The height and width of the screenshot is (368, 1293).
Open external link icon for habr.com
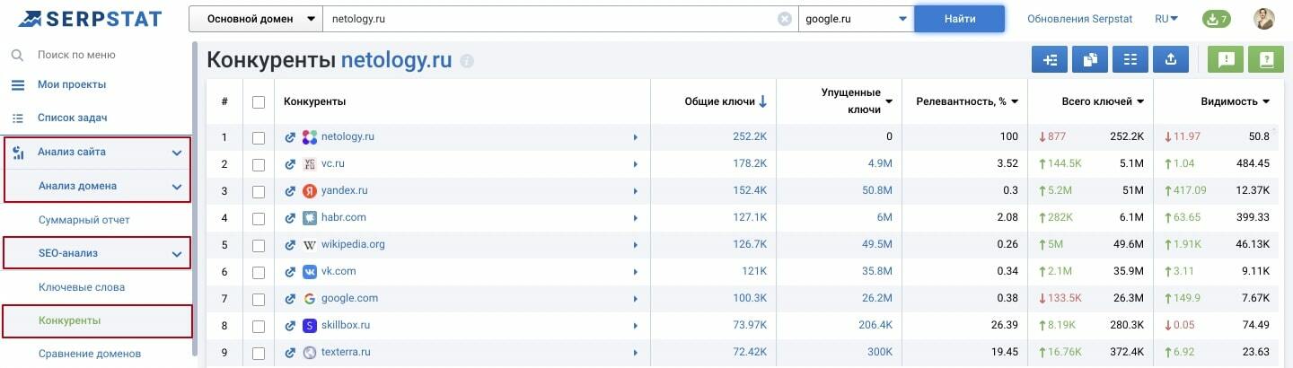pyautogui.click(x=290, y=218)
